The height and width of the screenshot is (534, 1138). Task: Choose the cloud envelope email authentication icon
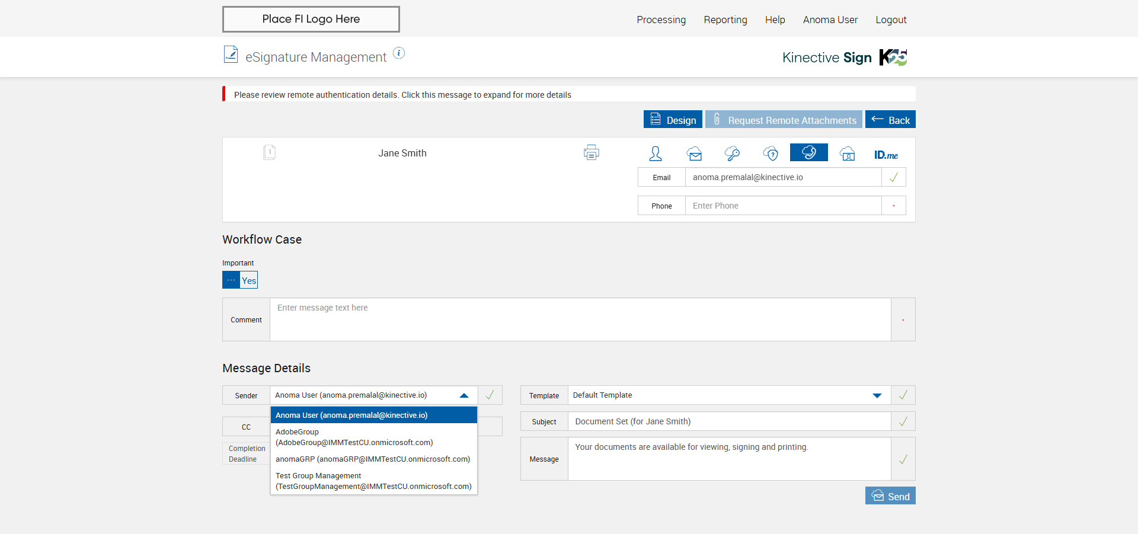coord(694,154)
